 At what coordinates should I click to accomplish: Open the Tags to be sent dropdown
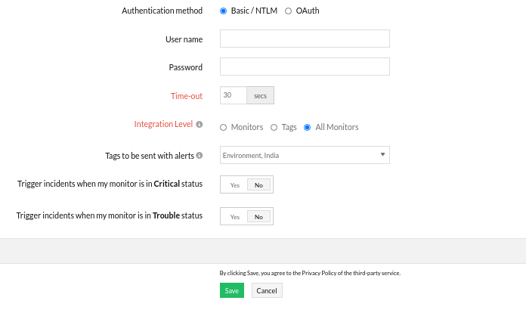coord(304,156)
